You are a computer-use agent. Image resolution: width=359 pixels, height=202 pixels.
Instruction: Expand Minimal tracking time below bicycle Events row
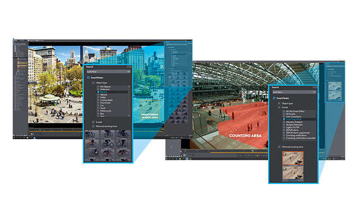tap(93, 126)
